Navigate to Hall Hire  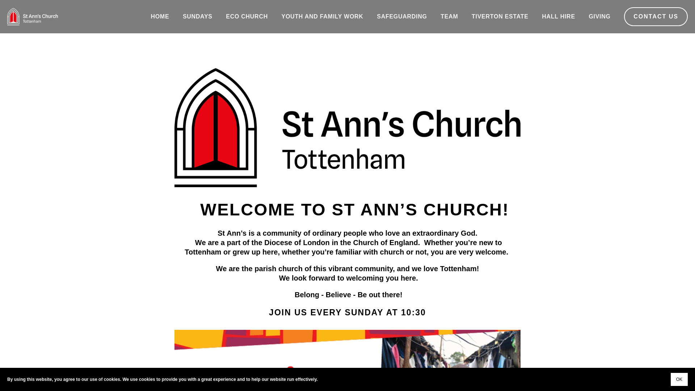pyautogui.click(x=559, y=17)
